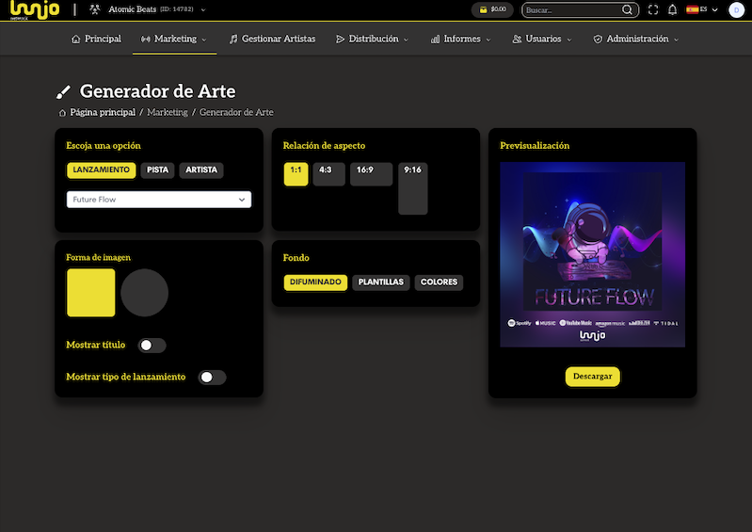
Task: Select the PISTA option button
Action: click(157, 170)
